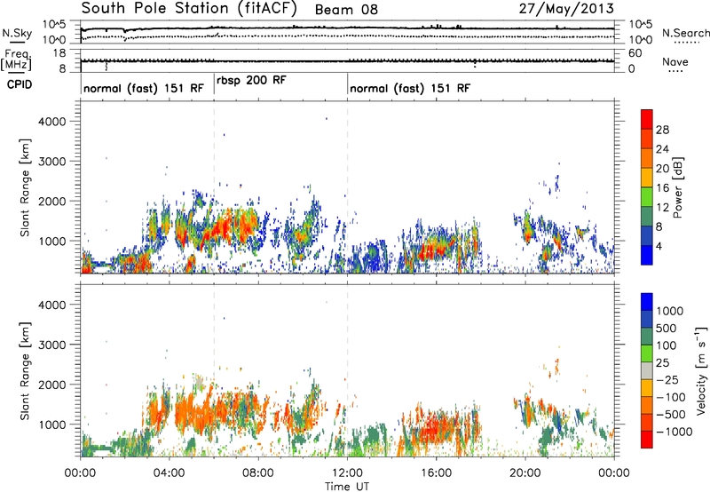The width and height of the screenshot is (710, 492).
Task: Select the yellow 16–20 dB Power colorbar segment
Action: 647,177
